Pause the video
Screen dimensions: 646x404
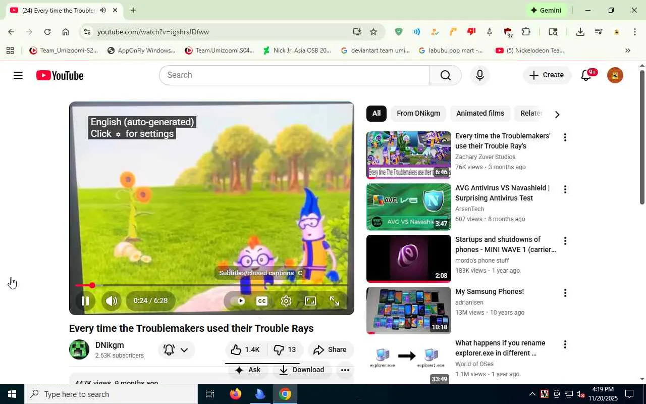pos(85,301)
